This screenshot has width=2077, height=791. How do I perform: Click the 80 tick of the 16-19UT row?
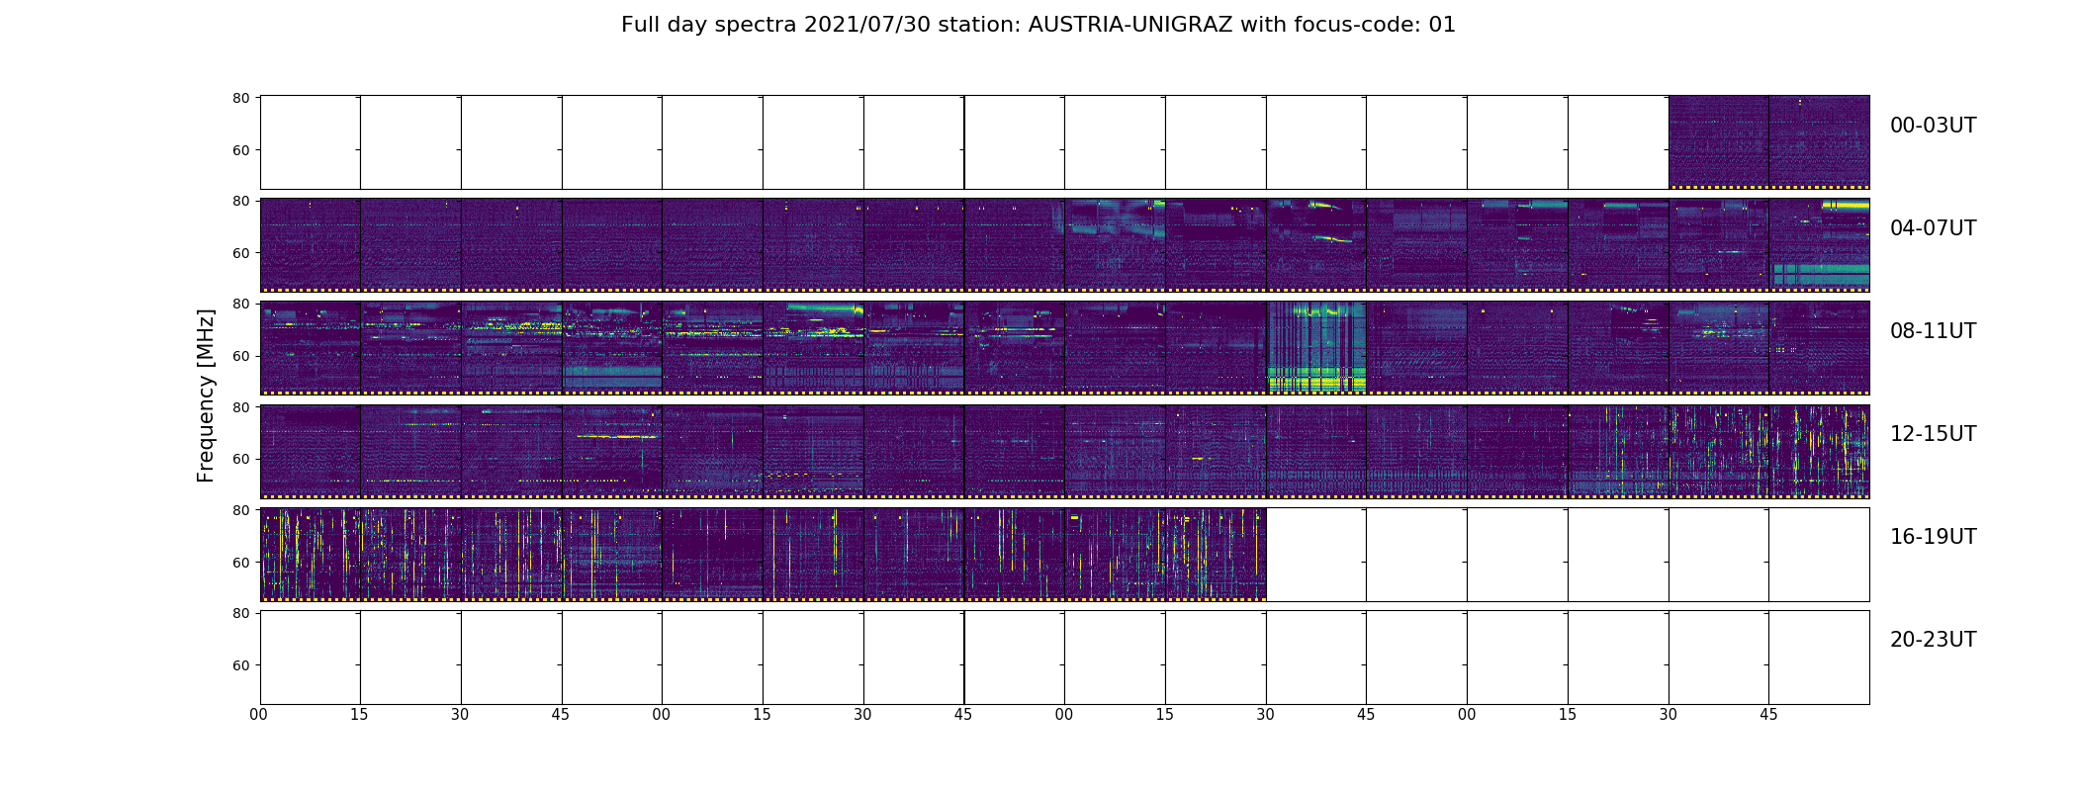[x=240, y=510]
